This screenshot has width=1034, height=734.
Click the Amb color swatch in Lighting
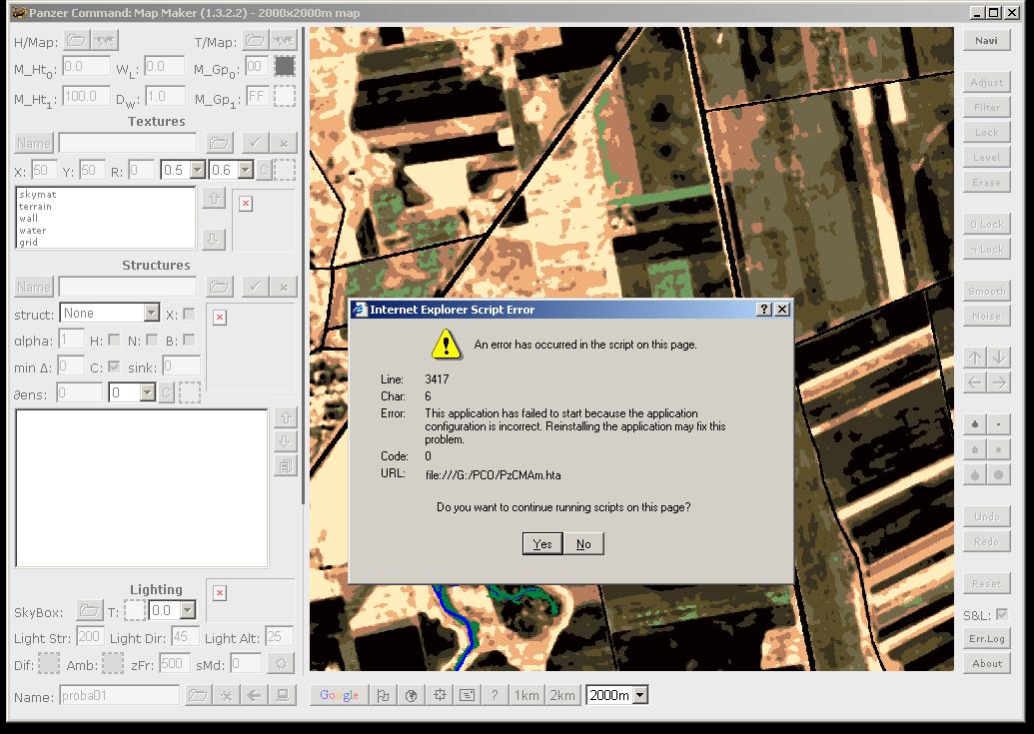pos(113,663)
